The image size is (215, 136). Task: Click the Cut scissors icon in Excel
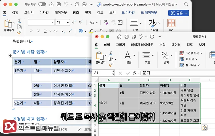[111, 53]
